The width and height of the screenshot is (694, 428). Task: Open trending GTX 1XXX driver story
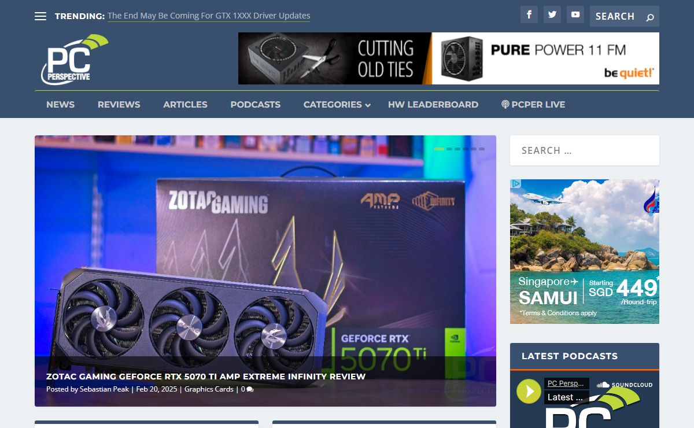[x=209, y=16]
